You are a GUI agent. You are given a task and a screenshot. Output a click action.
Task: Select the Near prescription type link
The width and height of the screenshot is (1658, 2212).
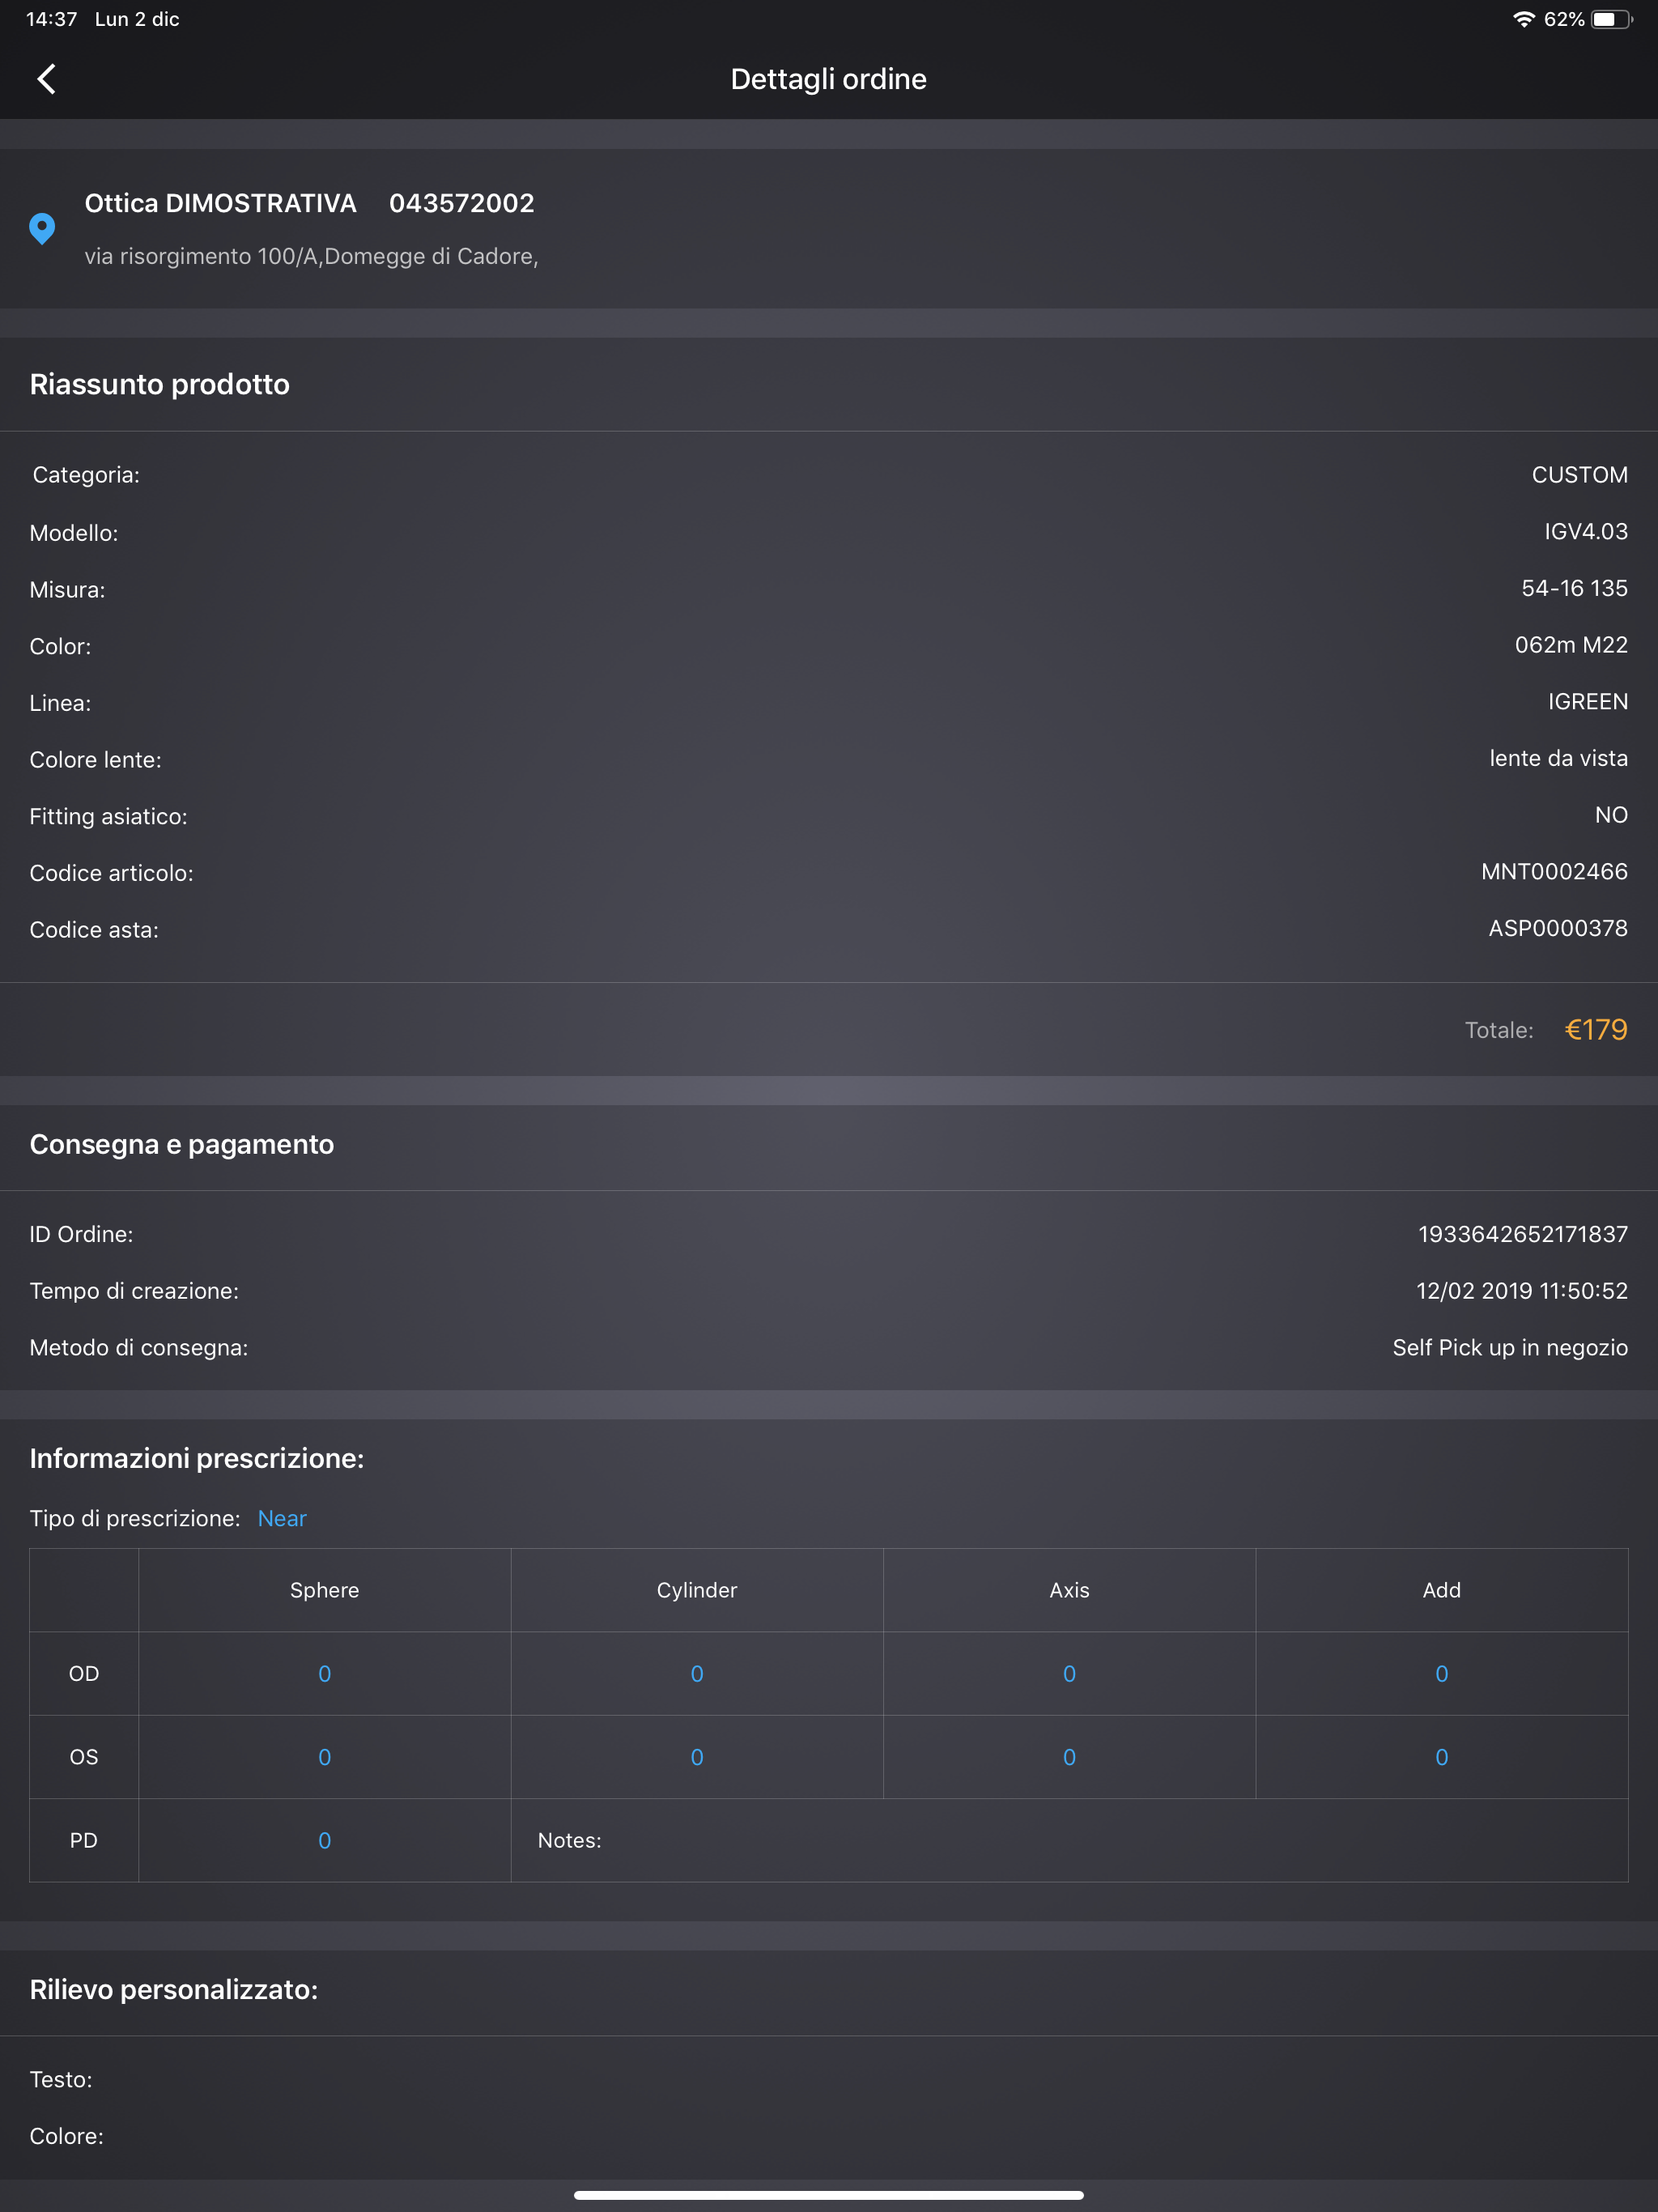pyautogui.click(x=282, y=1518)
